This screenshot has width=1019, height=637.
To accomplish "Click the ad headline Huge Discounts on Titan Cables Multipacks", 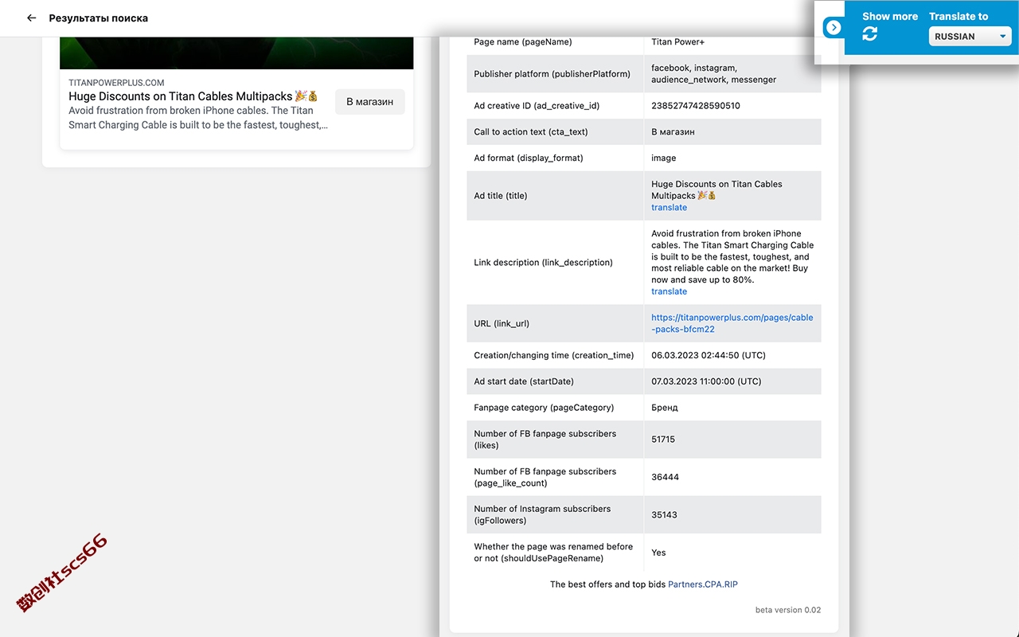I will pos(193,96).
